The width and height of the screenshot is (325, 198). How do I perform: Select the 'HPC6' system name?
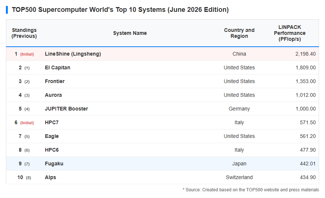coord(52,150)
